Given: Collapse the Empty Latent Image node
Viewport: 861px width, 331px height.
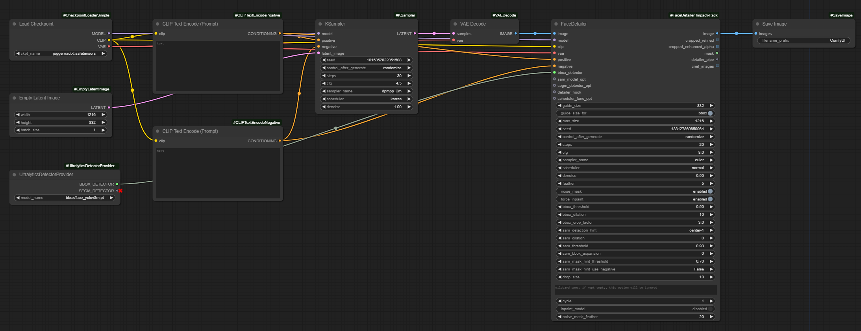Looking at the screenshot, I should (15, 98).
